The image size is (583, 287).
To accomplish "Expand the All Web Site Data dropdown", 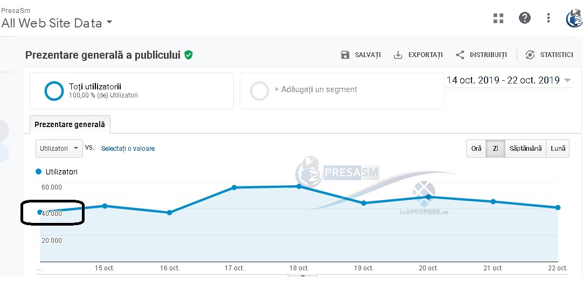I will [x=109, y=23].
